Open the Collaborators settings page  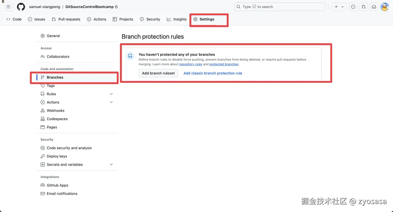[58, 57]
